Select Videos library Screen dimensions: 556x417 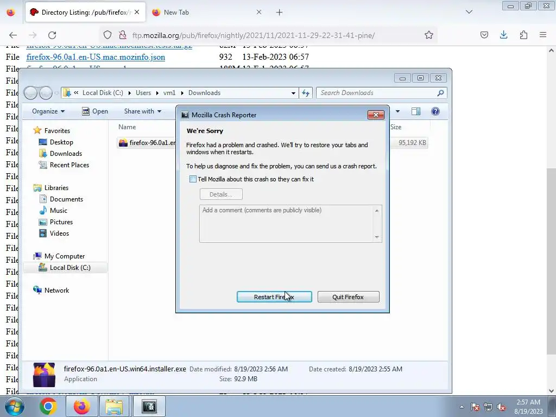(x=59, y=233)
